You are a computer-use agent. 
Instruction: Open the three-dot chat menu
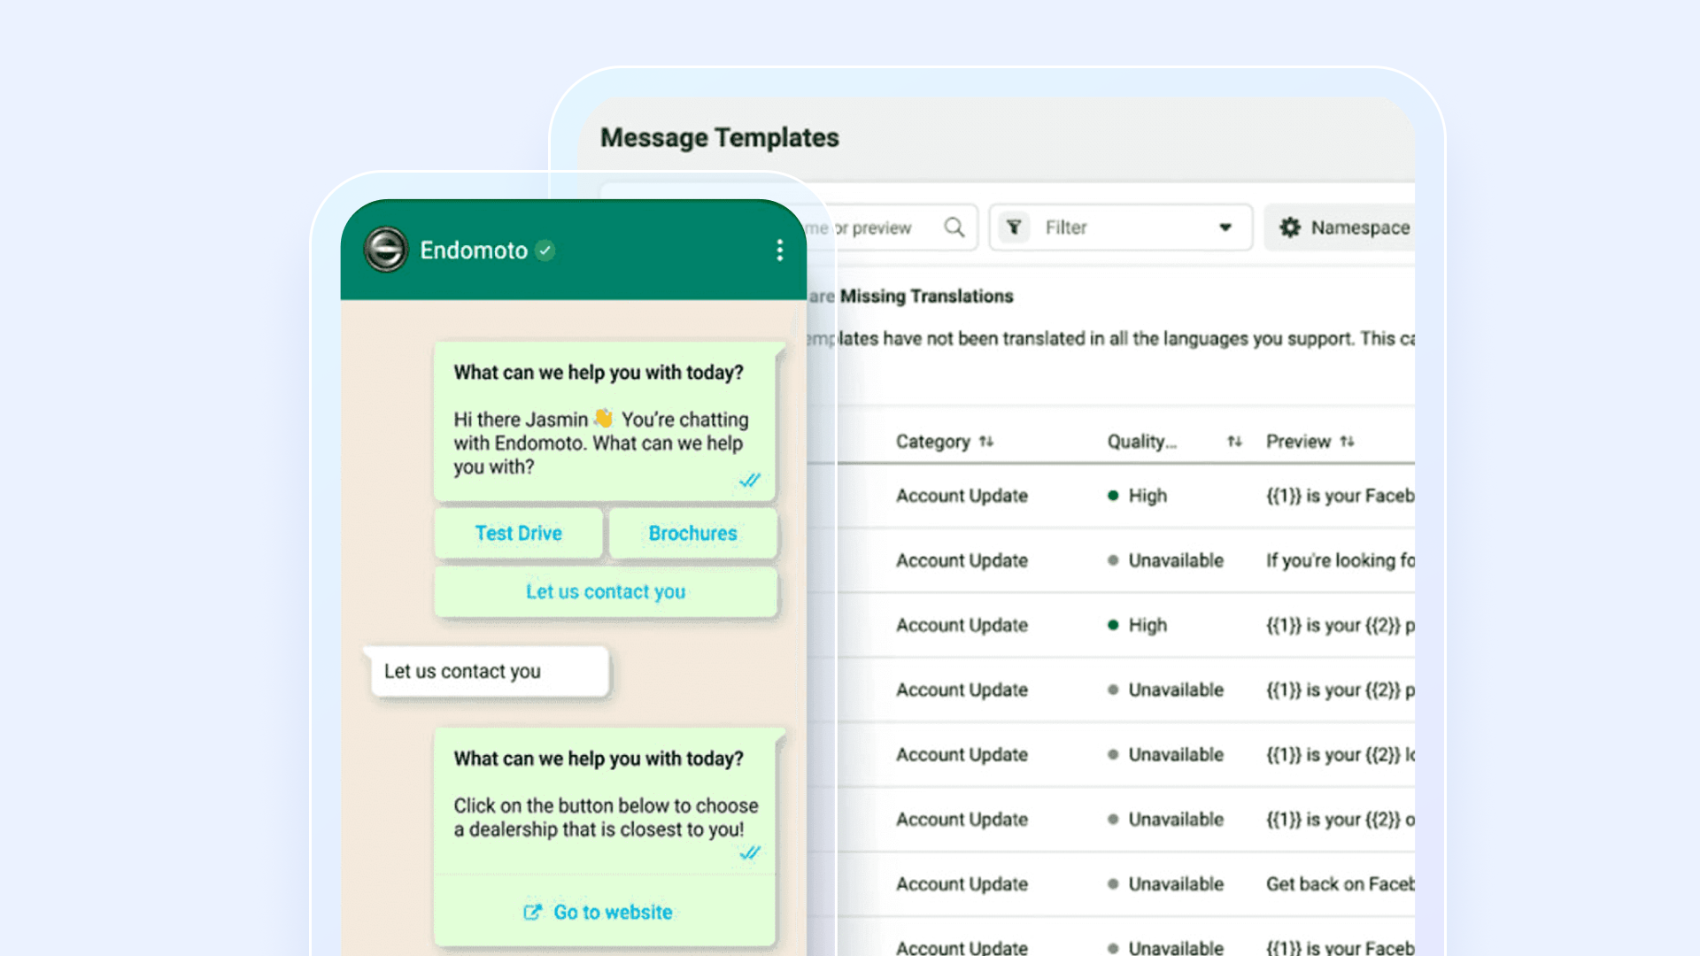tap(779, 251)
